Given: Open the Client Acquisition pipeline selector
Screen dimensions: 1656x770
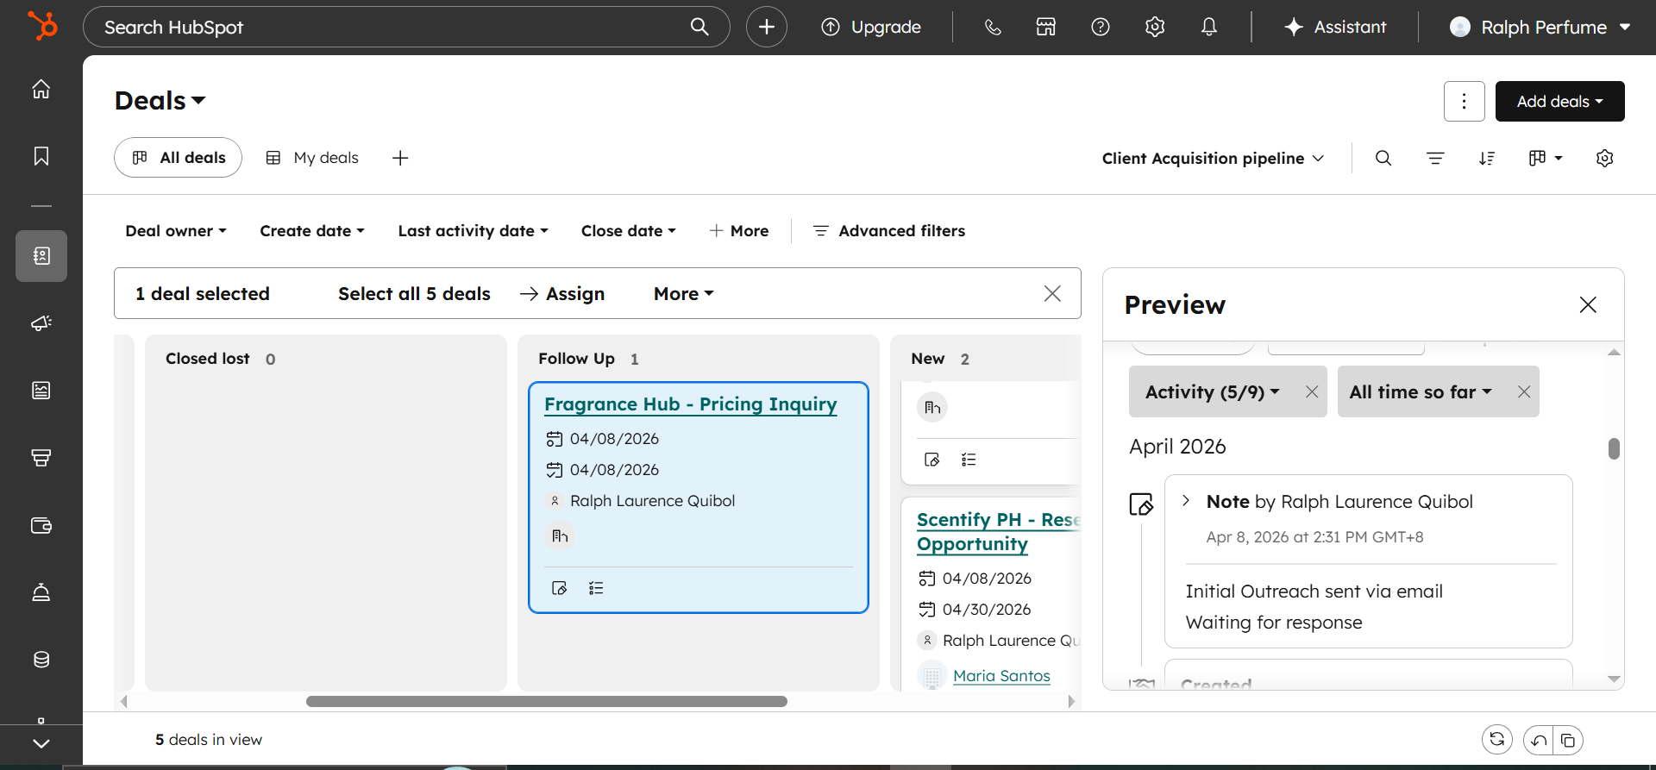Looking at the screenshot, I should click(x=1213, y=159).
